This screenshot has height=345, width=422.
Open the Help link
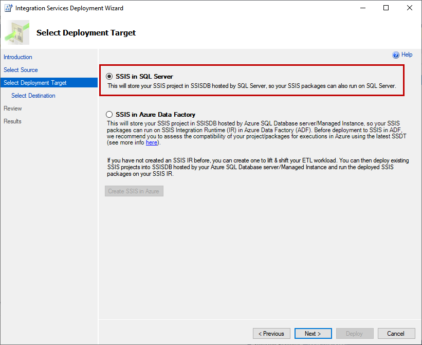click(x=407, y=55)
